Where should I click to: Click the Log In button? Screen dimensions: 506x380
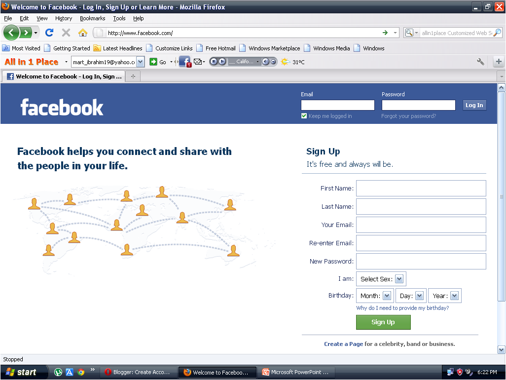click(x=474, y=105)
